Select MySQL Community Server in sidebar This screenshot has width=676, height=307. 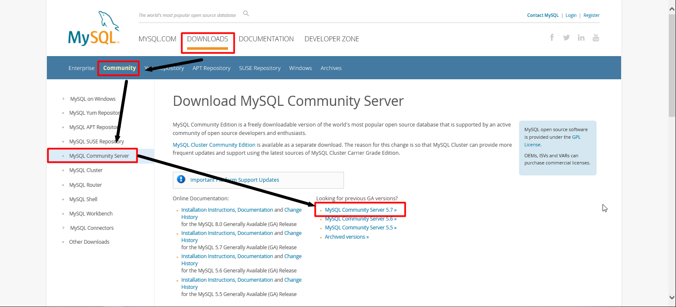pyautogui.click(x=99, y=156)
